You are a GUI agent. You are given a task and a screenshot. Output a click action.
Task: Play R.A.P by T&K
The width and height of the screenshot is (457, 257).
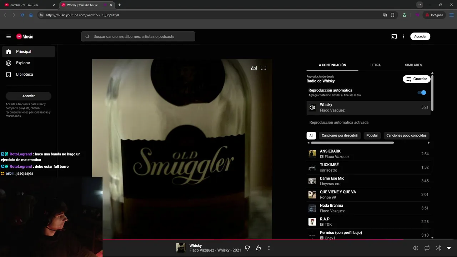coord(368,222)
